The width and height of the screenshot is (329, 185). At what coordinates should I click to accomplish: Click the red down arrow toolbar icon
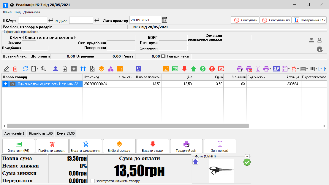pyautogui.click(x=184, y=69)
